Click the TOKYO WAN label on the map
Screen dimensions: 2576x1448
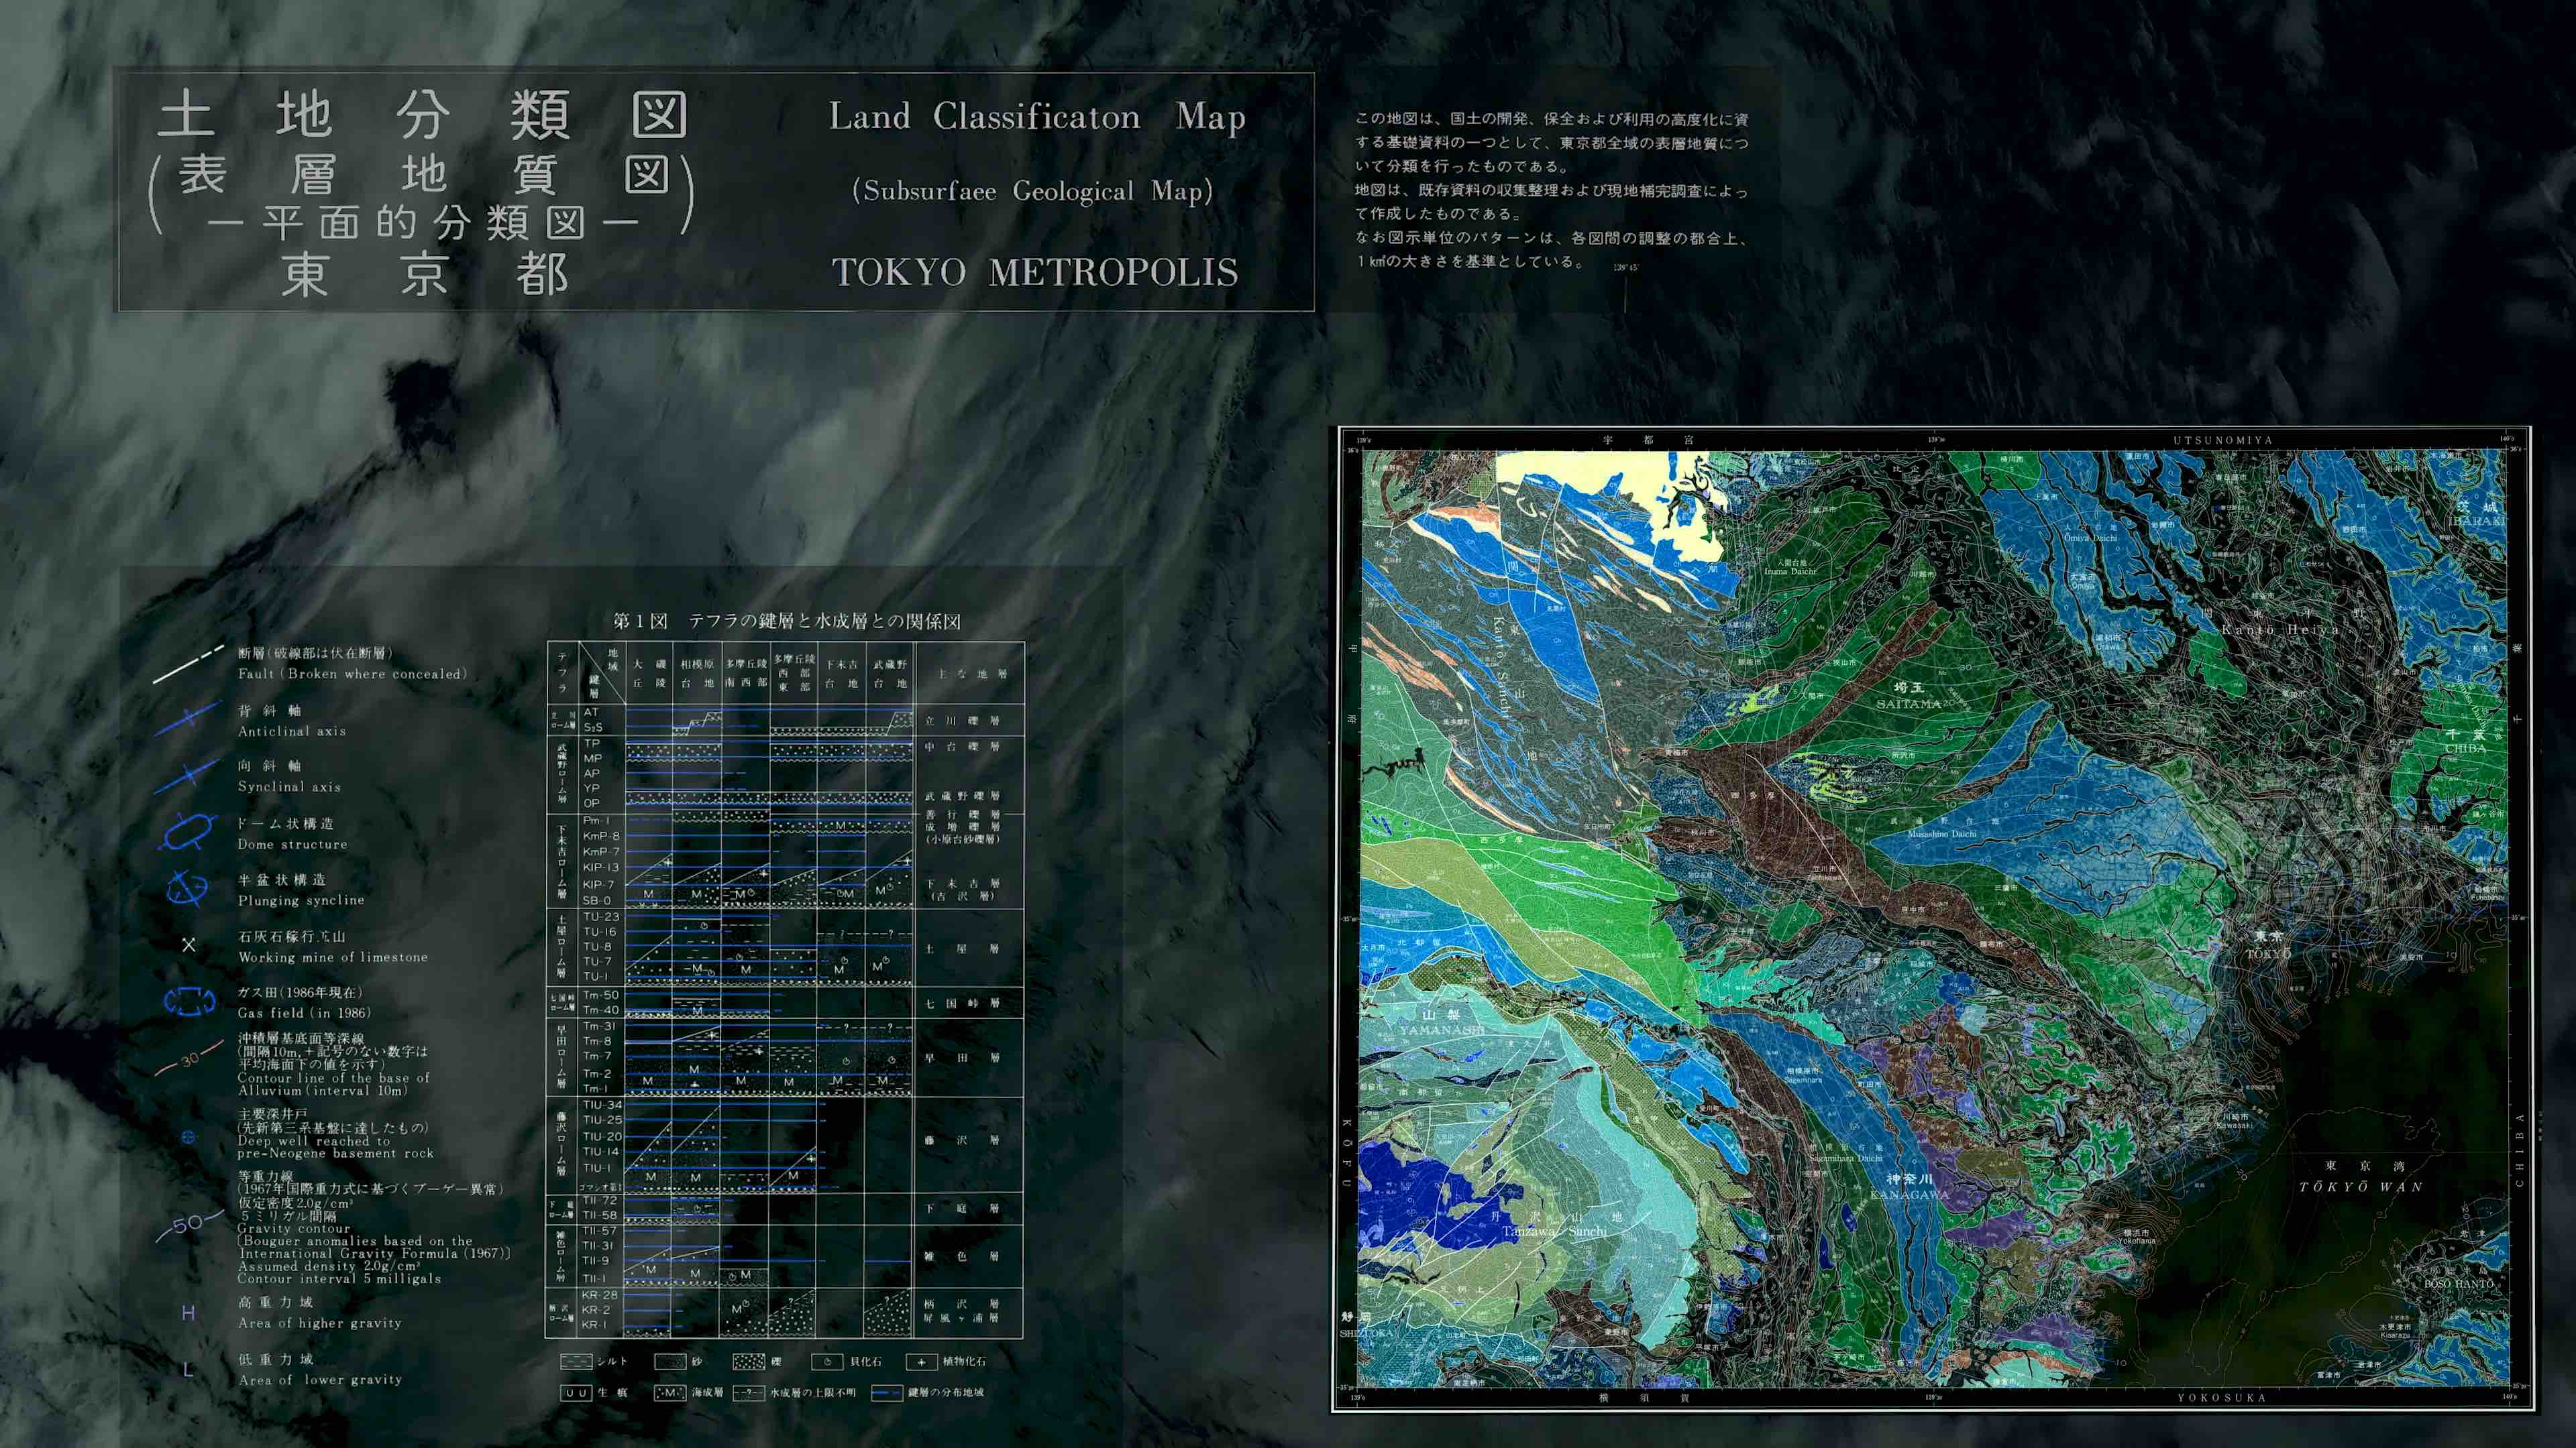coord(2361,1186)
